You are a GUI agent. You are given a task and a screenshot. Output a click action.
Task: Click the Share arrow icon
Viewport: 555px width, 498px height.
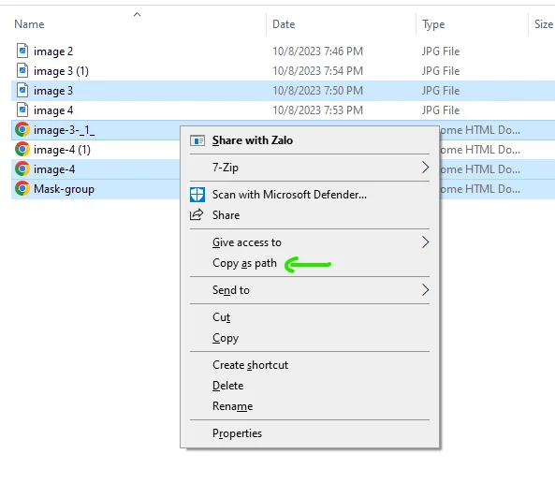[197, 215]
